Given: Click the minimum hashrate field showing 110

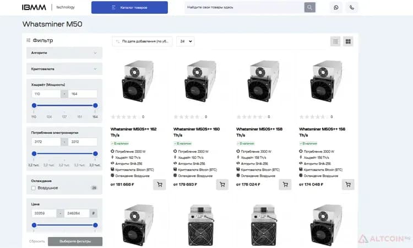Looking at the screenshot, I should coord(46,94).
